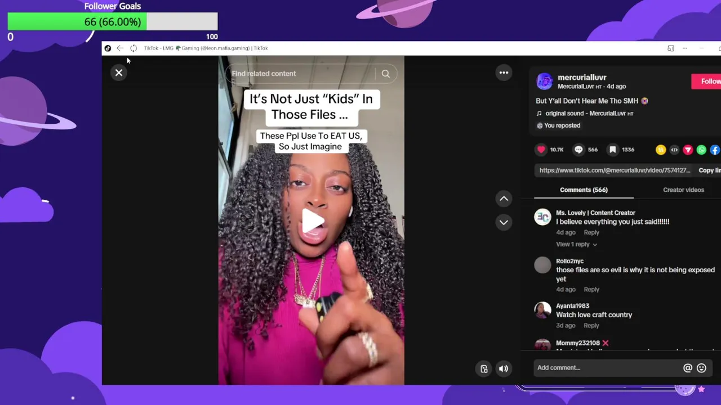Follow the creator mercurialluvr
Screen dimensions: 721x405
706,82
